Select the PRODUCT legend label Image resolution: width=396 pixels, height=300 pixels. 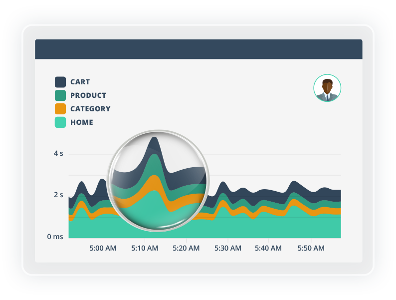(x=88, y=95)
